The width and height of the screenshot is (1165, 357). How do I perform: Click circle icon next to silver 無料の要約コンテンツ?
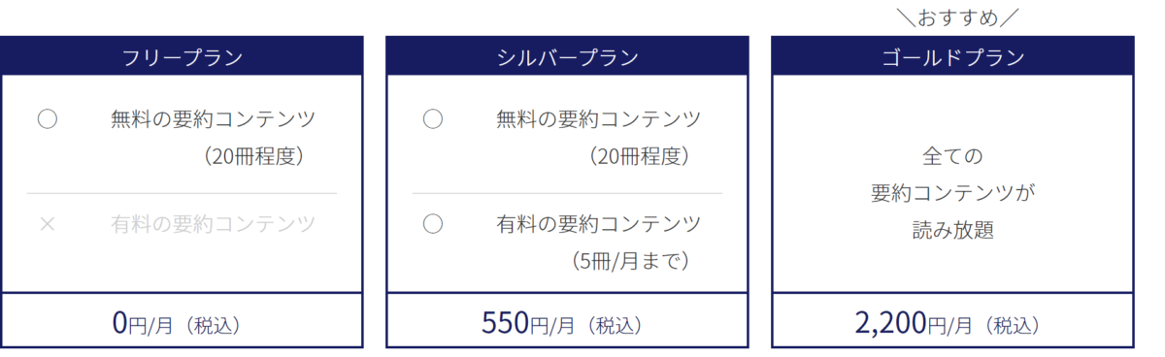tap(433, 119)
